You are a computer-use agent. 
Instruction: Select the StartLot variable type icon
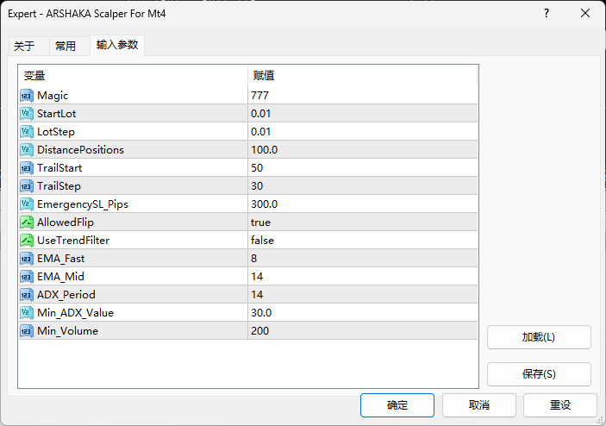[x=27, y=114]
